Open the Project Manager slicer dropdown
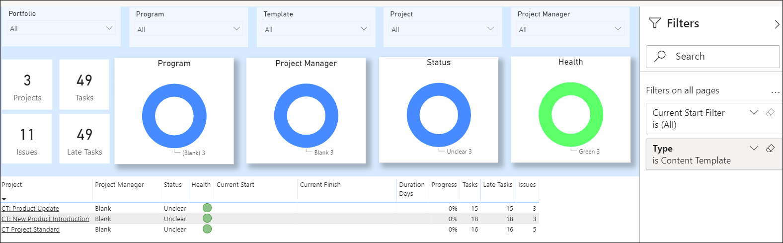This screenshot has height=243, width=783. click(618, 29)
